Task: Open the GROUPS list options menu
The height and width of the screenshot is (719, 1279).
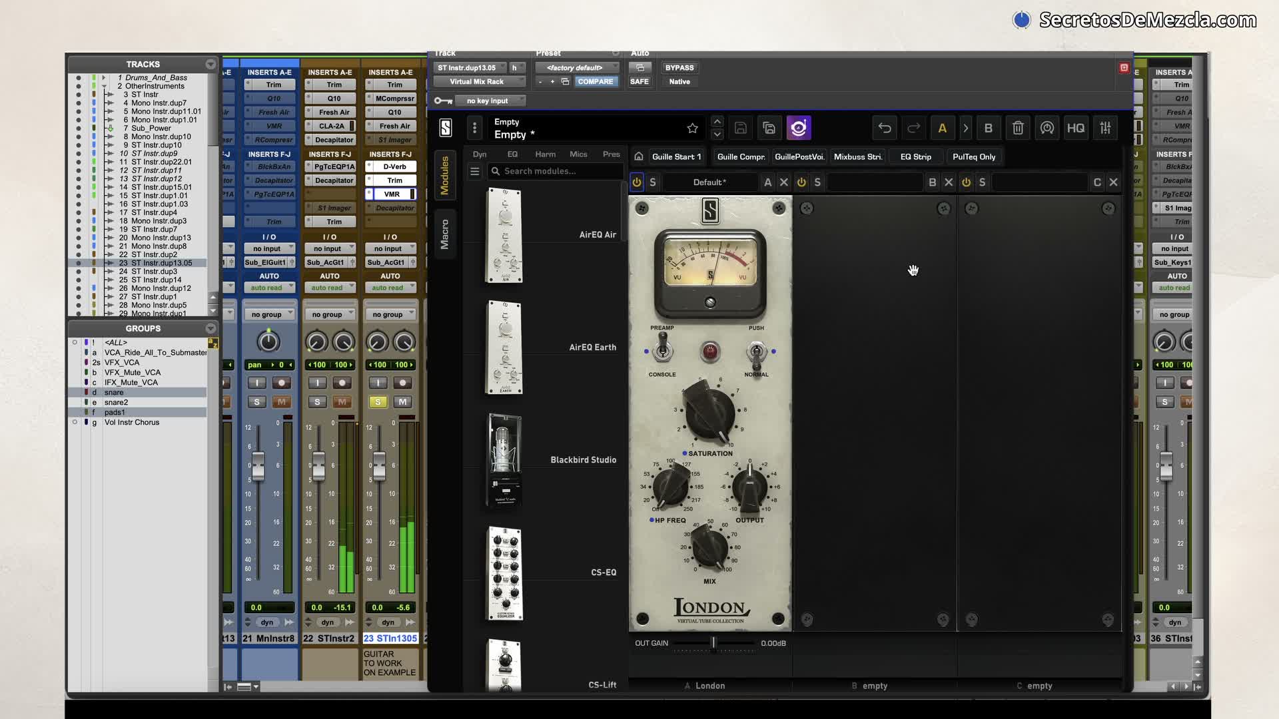Action: click(x=211, y=329)
